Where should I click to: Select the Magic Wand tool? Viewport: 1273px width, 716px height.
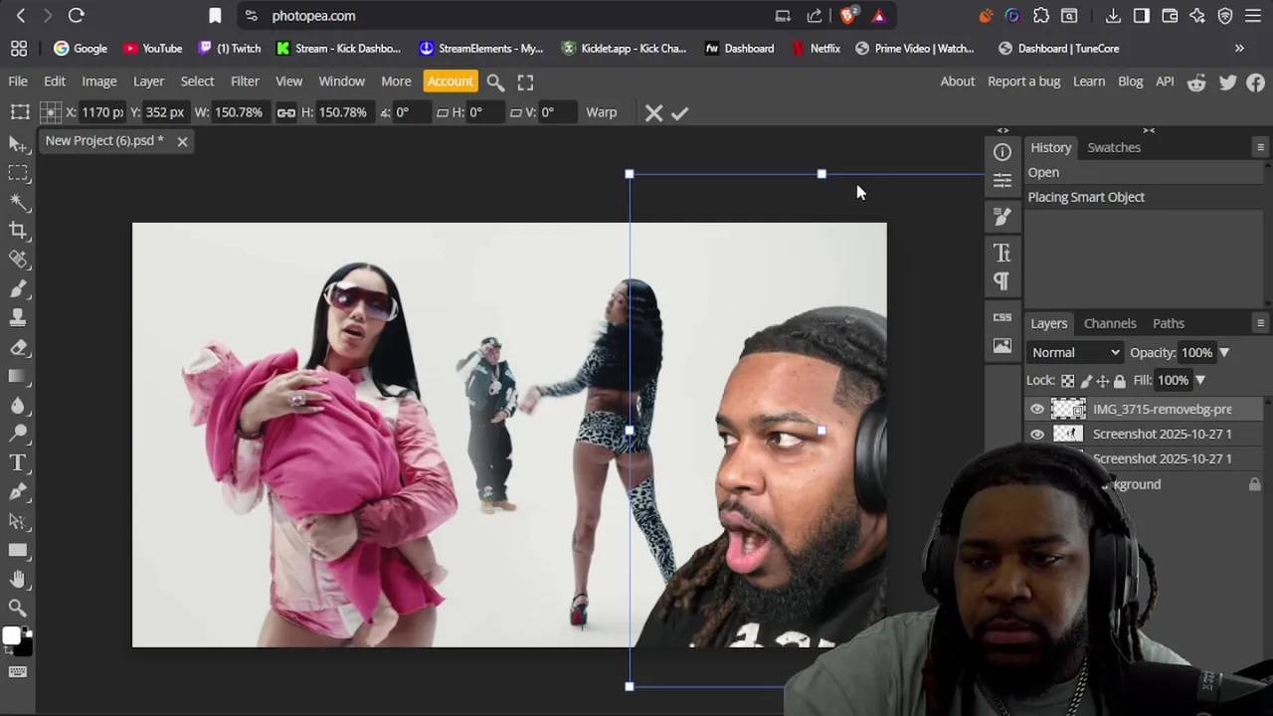click(17, 202)
